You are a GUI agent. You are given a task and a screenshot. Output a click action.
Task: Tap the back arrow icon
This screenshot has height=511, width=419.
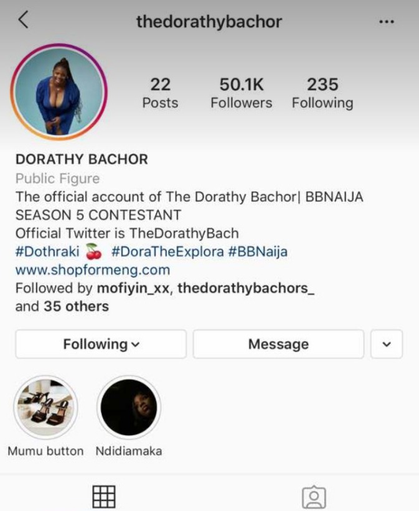pos(23,20)
